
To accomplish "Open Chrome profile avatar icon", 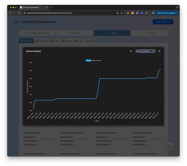I will tap(153, 13).
